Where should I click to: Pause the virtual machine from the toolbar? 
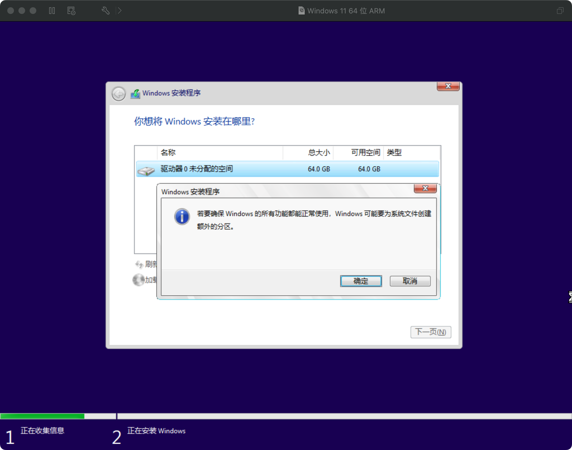[52, 11]
